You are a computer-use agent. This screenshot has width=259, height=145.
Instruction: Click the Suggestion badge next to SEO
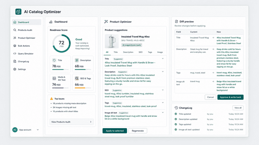(117, 90)
